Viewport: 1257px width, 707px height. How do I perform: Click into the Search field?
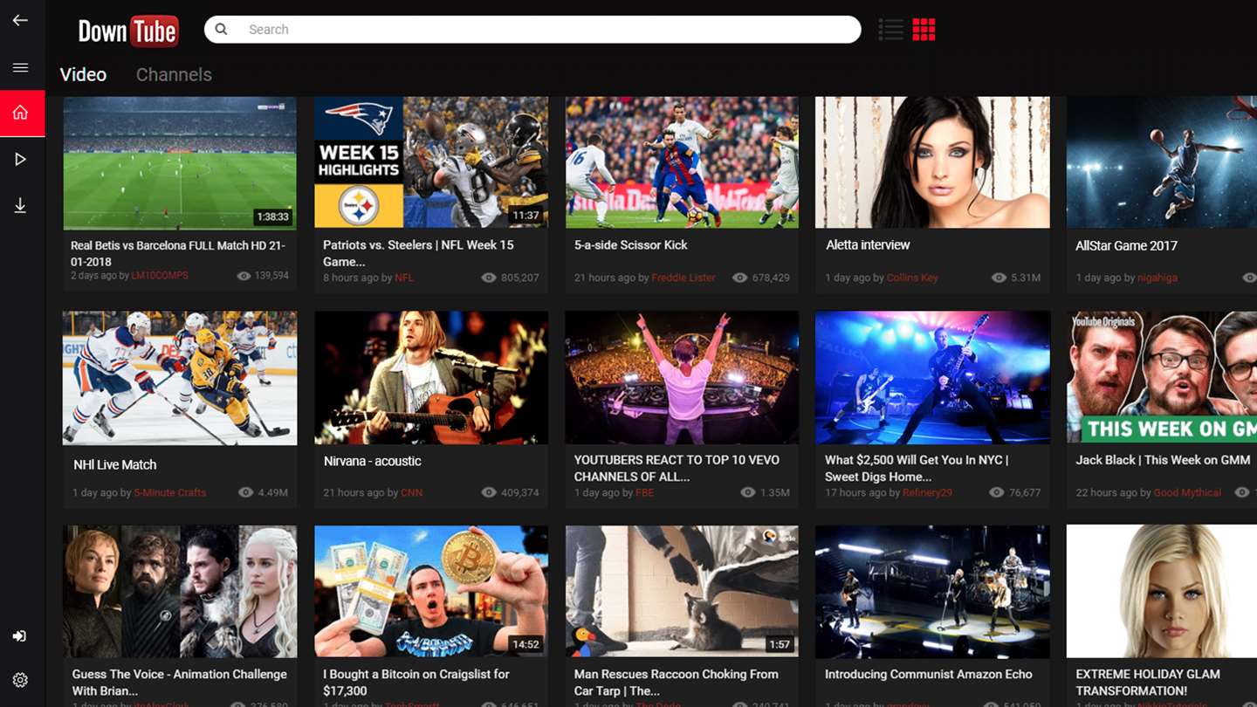[x=532, y=29]
